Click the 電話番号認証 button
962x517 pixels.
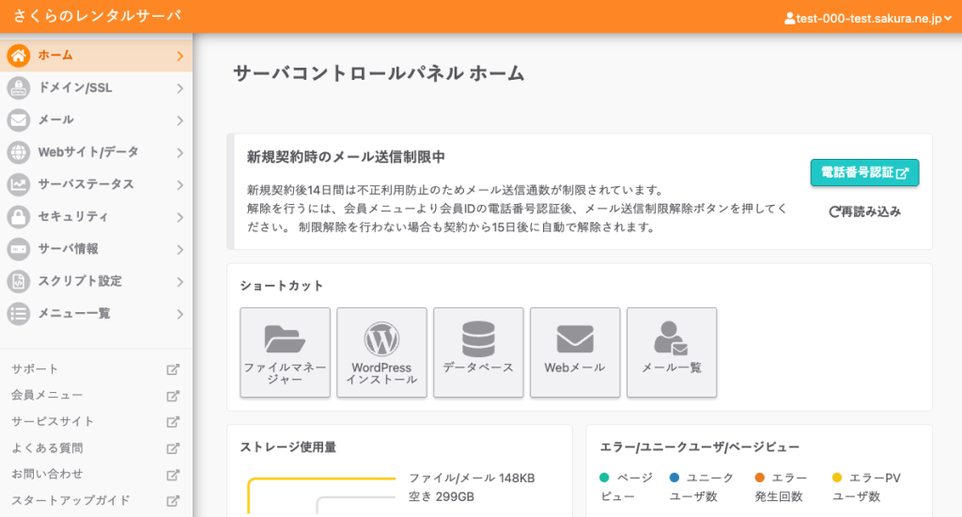point(864,173)
